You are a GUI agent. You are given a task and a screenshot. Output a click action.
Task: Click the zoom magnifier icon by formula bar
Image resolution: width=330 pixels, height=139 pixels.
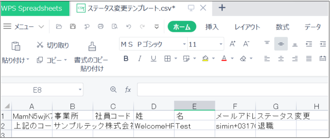point(114,90)
